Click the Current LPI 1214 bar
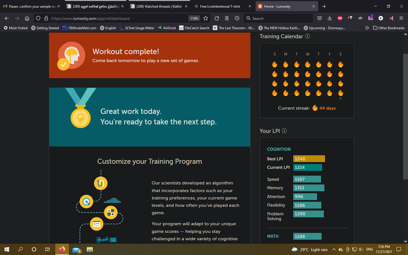This screenshot has height=255, width=408. (308, 167)
